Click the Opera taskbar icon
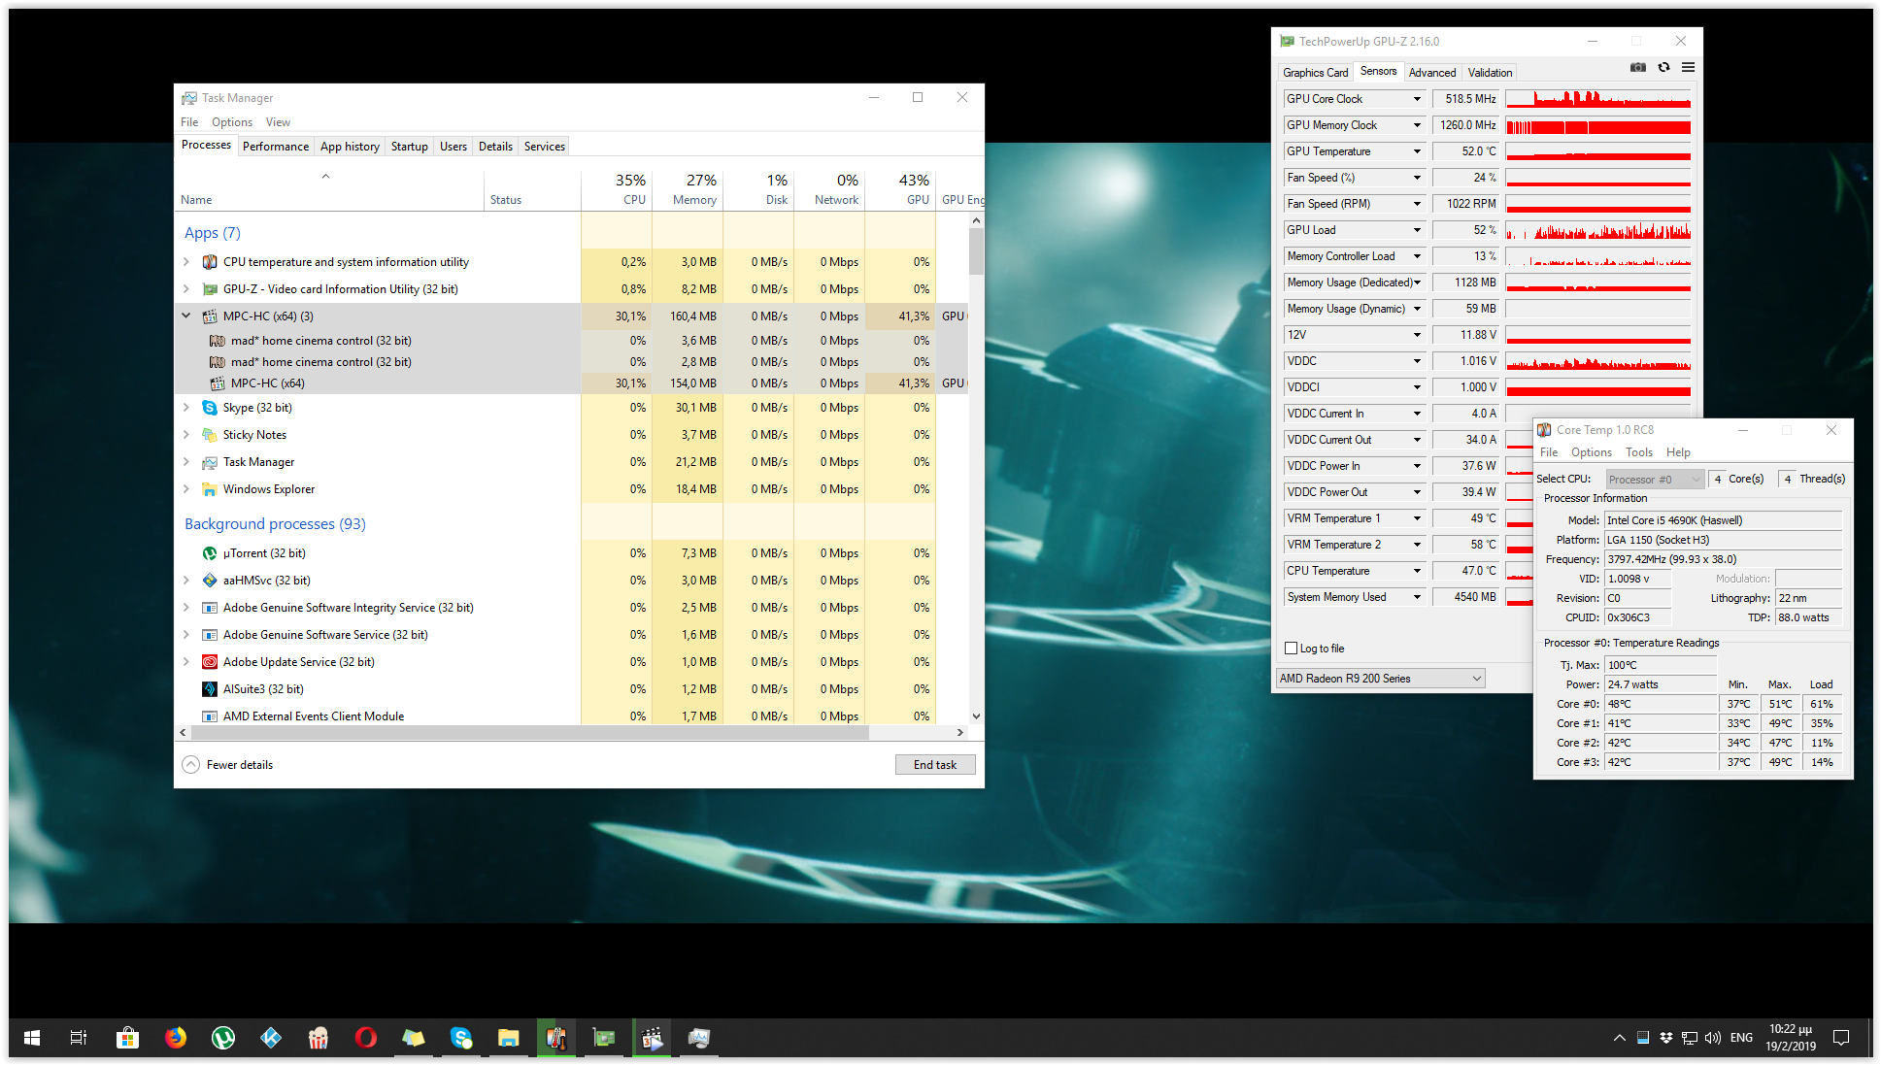The width and height of the screenshot is (1881, 1065). point(366,1038)
